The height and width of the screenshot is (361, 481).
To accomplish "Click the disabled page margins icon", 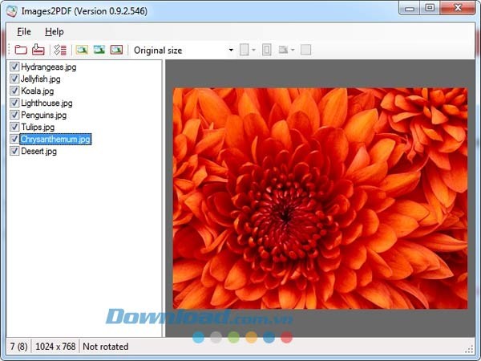I will click(267, 50).
